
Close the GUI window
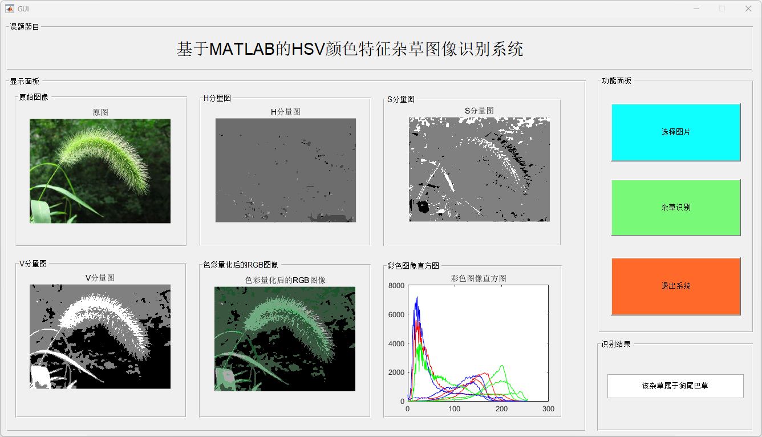click(748, 9)
